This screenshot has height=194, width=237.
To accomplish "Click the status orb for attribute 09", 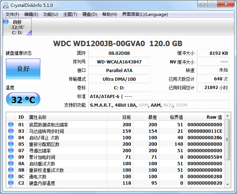I will point(11,157).
